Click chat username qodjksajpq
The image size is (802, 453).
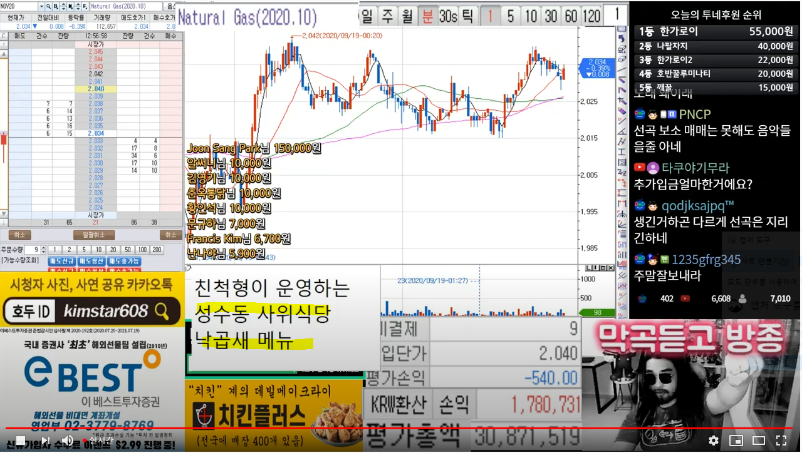pos(697,205)
